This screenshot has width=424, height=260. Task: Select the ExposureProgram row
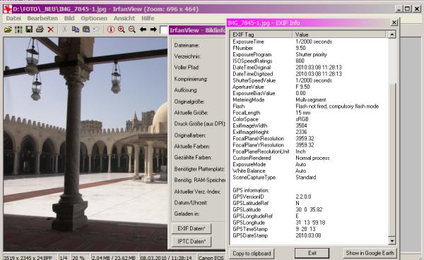point(309,54)
